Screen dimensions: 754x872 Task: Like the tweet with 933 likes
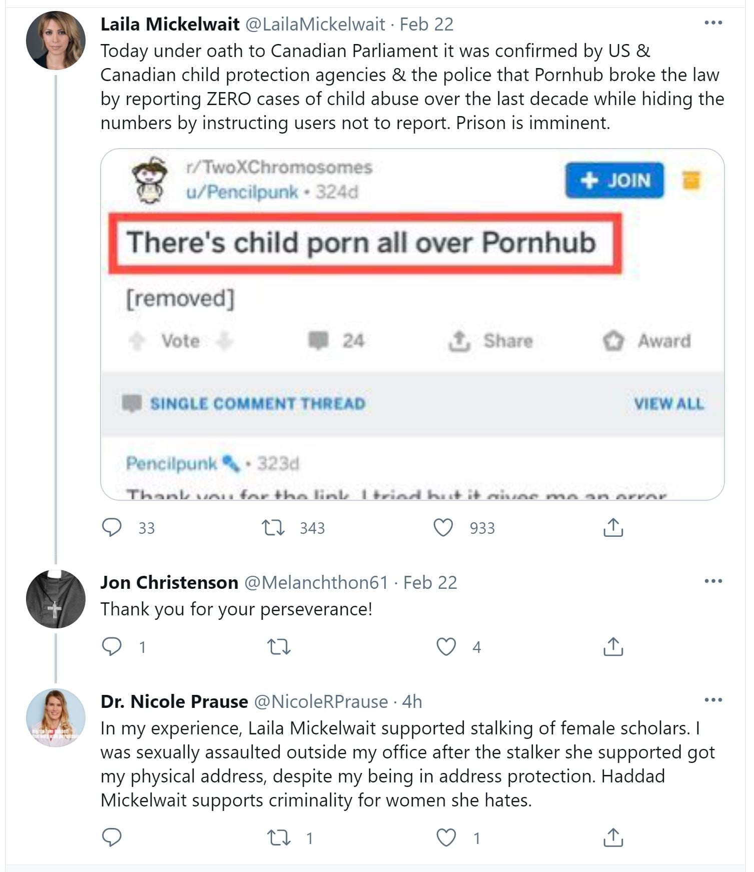[x=443, y=527]
